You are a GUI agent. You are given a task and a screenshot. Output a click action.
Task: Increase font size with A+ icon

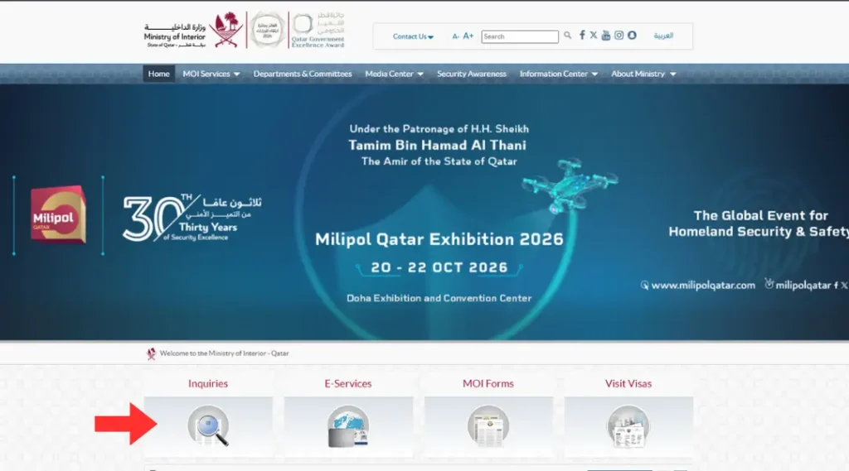(468, 36)
